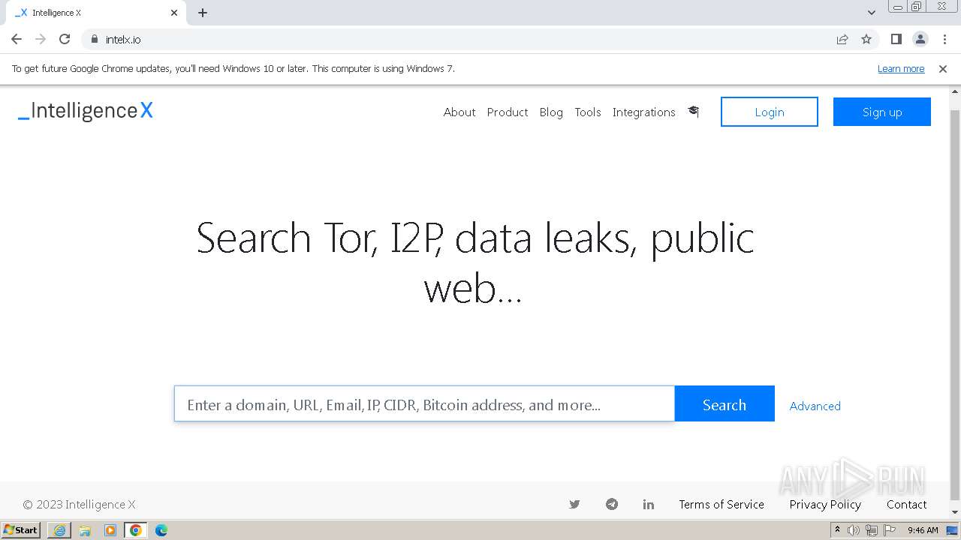Open the Twitter icon in footer

[574, 504]
